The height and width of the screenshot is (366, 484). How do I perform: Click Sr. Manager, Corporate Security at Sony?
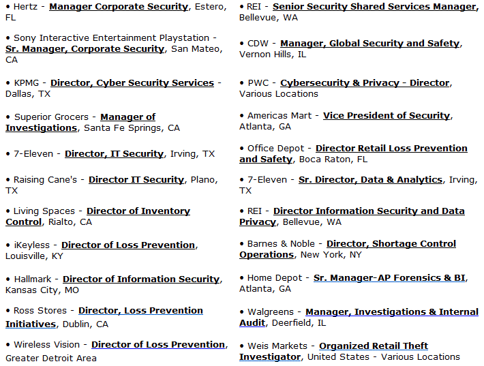coord(85,49)
